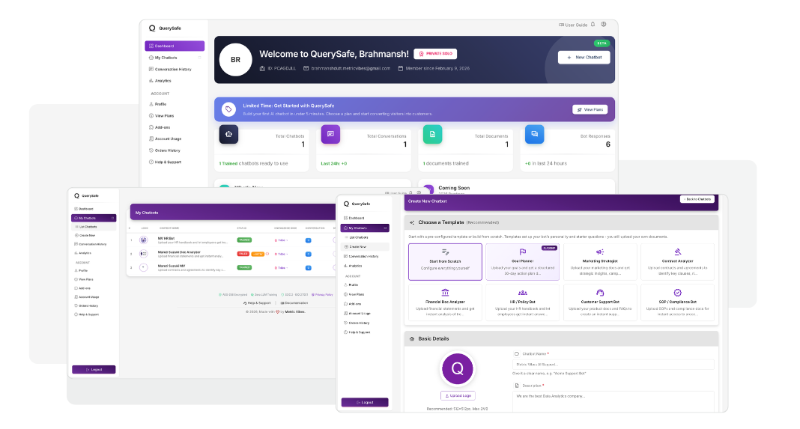This screenshot has height=429, width=800.
Task: Click the Basic Details section icon
Action: 412,338
